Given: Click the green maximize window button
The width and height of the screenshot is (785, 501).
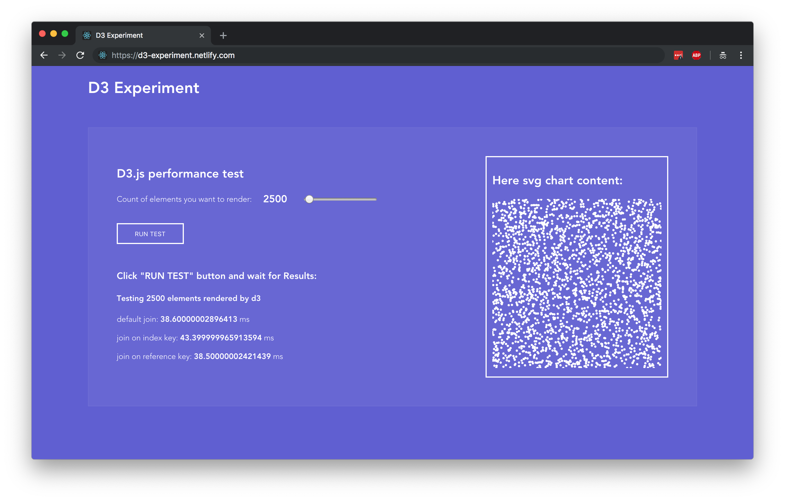Looking at the screenshot, I should tap(65, 34).
